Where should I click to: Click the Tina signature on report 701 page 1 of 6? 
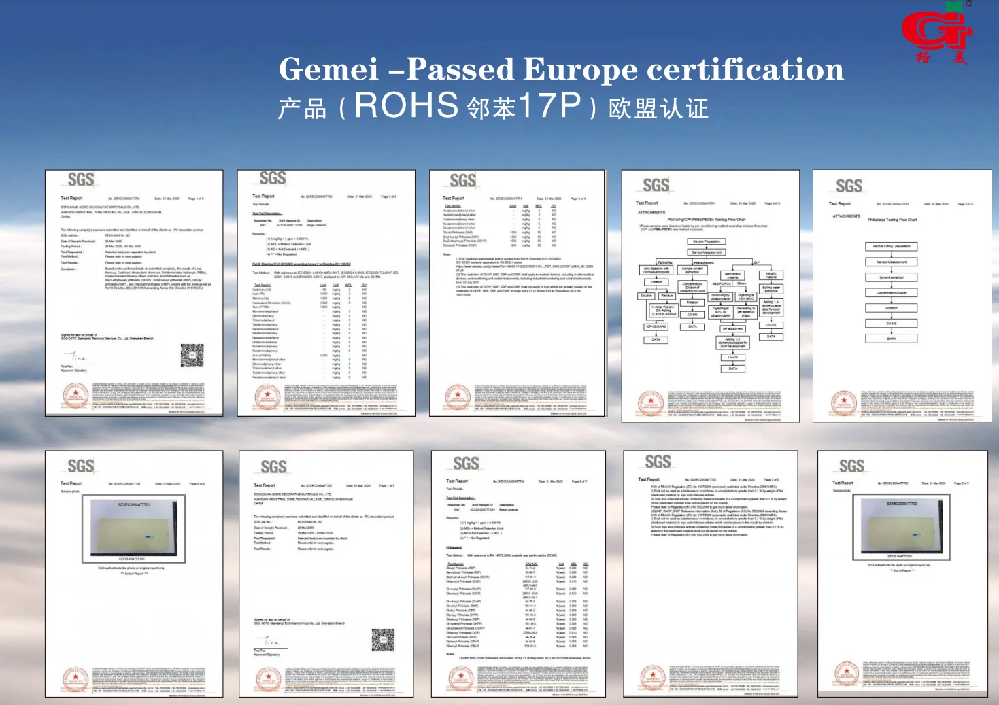[76, 357]
